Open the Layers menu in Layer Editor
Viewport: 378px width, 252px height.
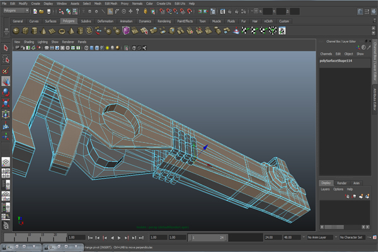coord(325,189)
